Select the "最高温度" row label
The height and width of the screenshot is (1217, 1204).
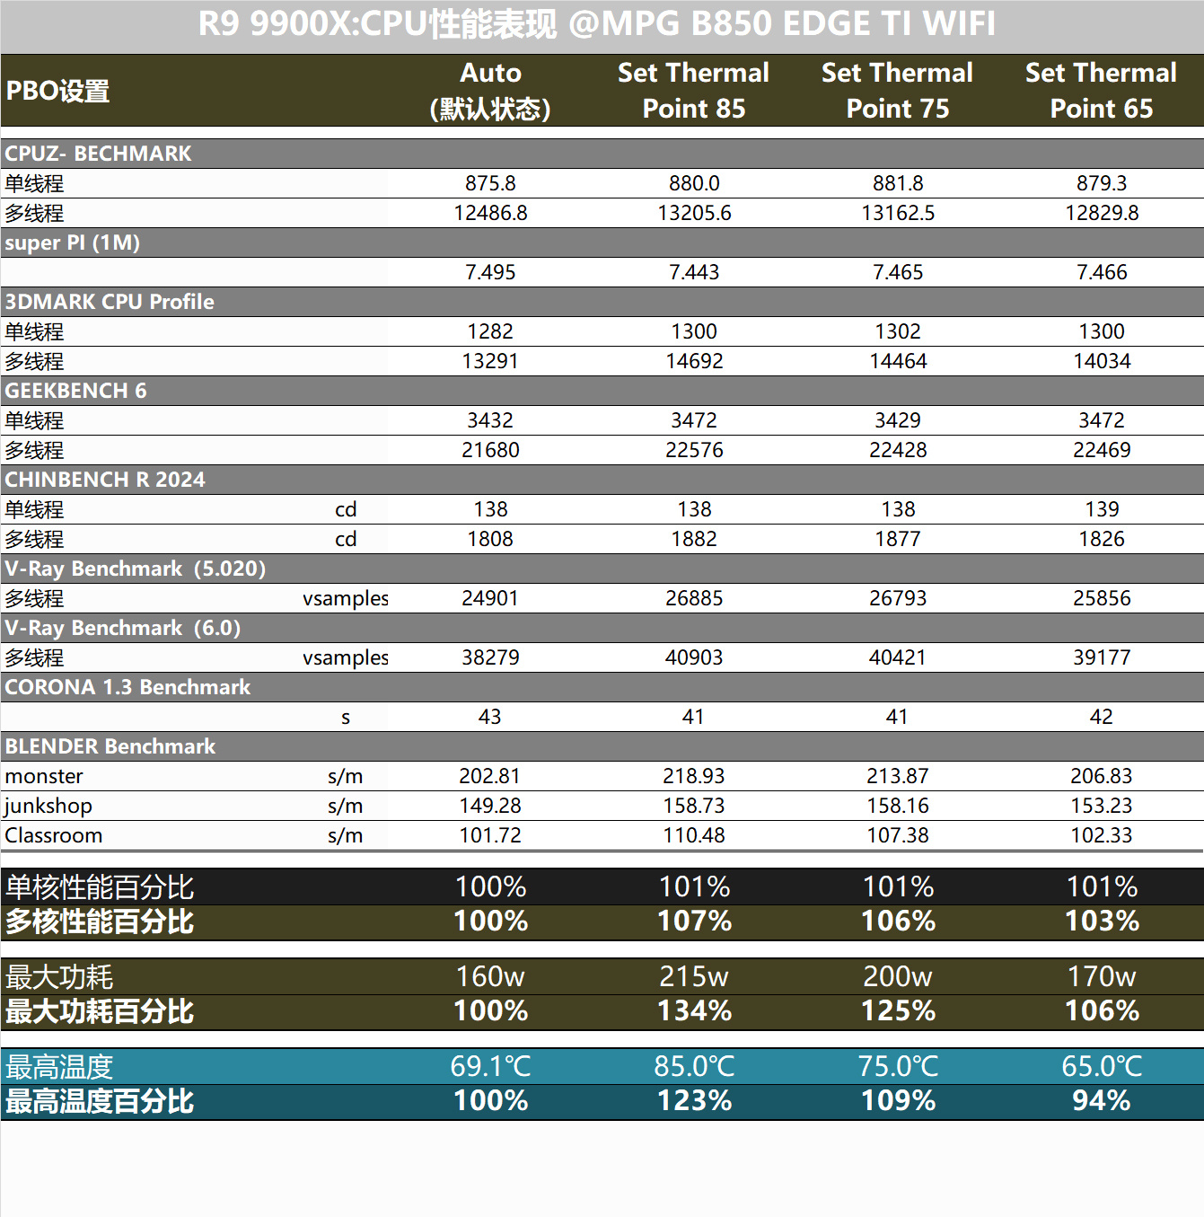coord(59,1067)
